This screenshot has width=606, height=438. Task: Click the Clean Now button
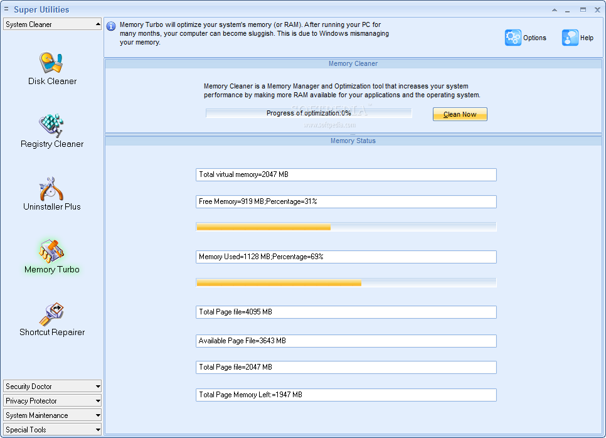460,114
